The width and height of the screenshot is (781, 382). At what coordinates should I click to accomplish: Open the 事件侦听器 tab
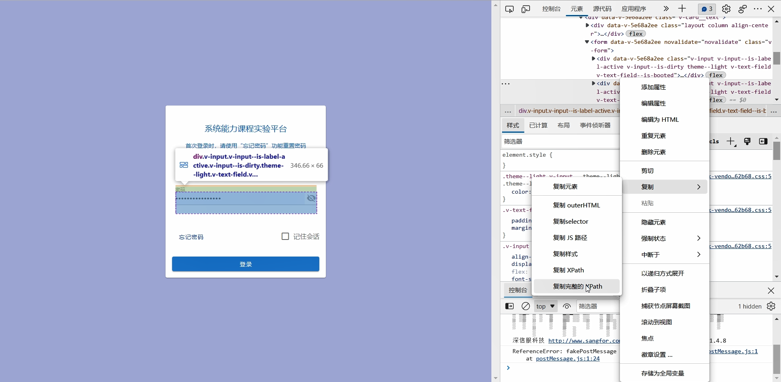click(x=595, y=125)
